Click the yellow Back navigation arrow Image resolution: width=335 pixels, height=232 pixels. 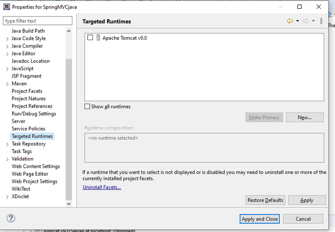tap(290, 21)
